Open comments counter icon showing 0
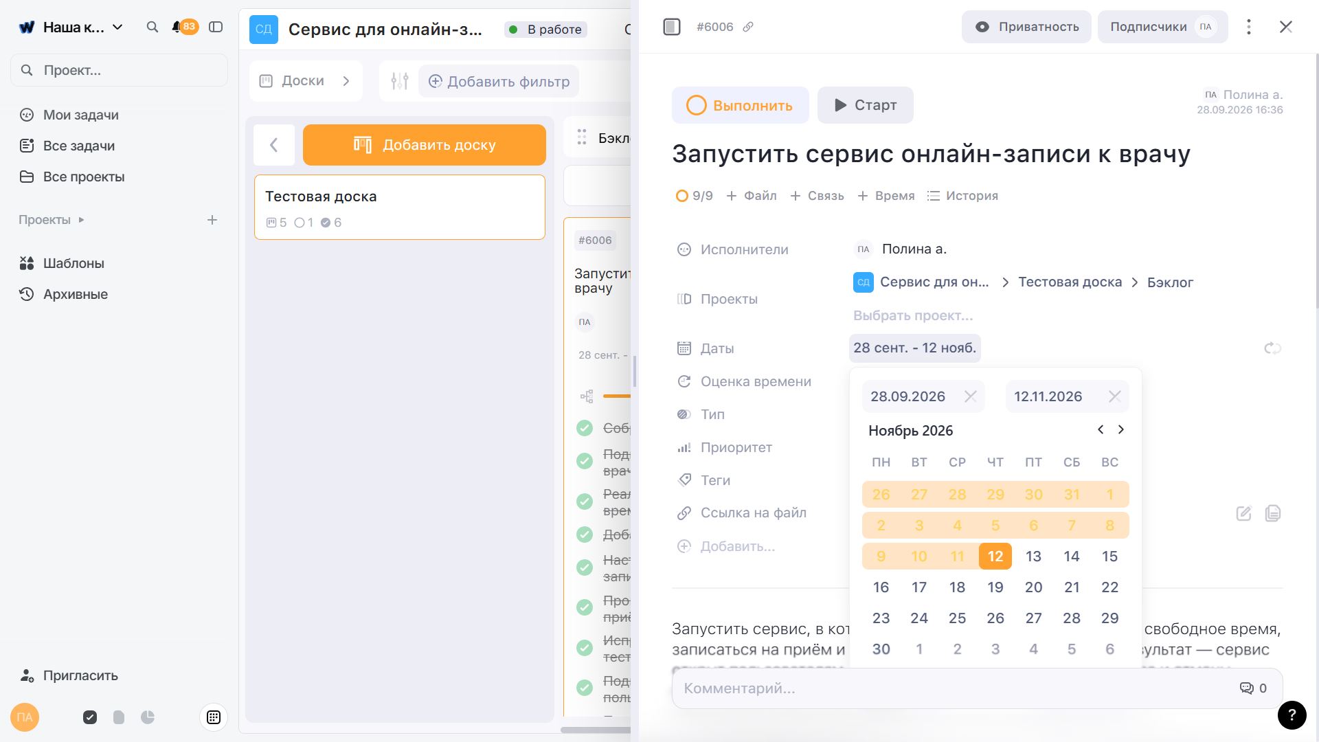The image size is (1319, 742). click(1253, 688)
